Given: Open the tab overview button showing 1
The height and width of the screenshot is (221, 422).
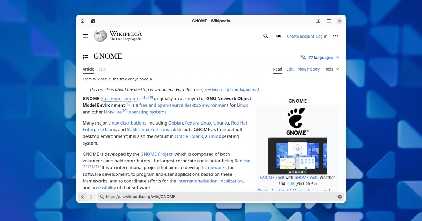Looking at the screenshot, I should 318,21.
